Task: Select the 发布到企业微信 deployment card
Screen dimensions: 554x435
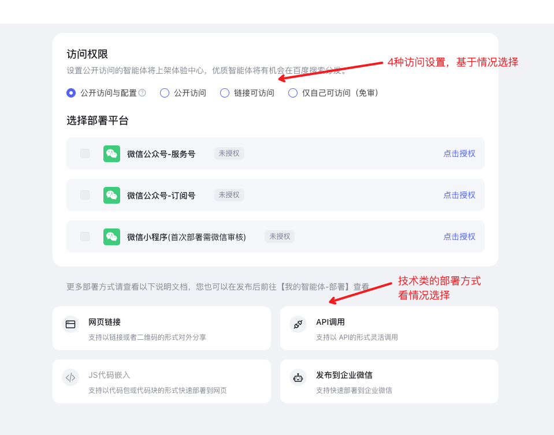Action: [x=389, y=381]
